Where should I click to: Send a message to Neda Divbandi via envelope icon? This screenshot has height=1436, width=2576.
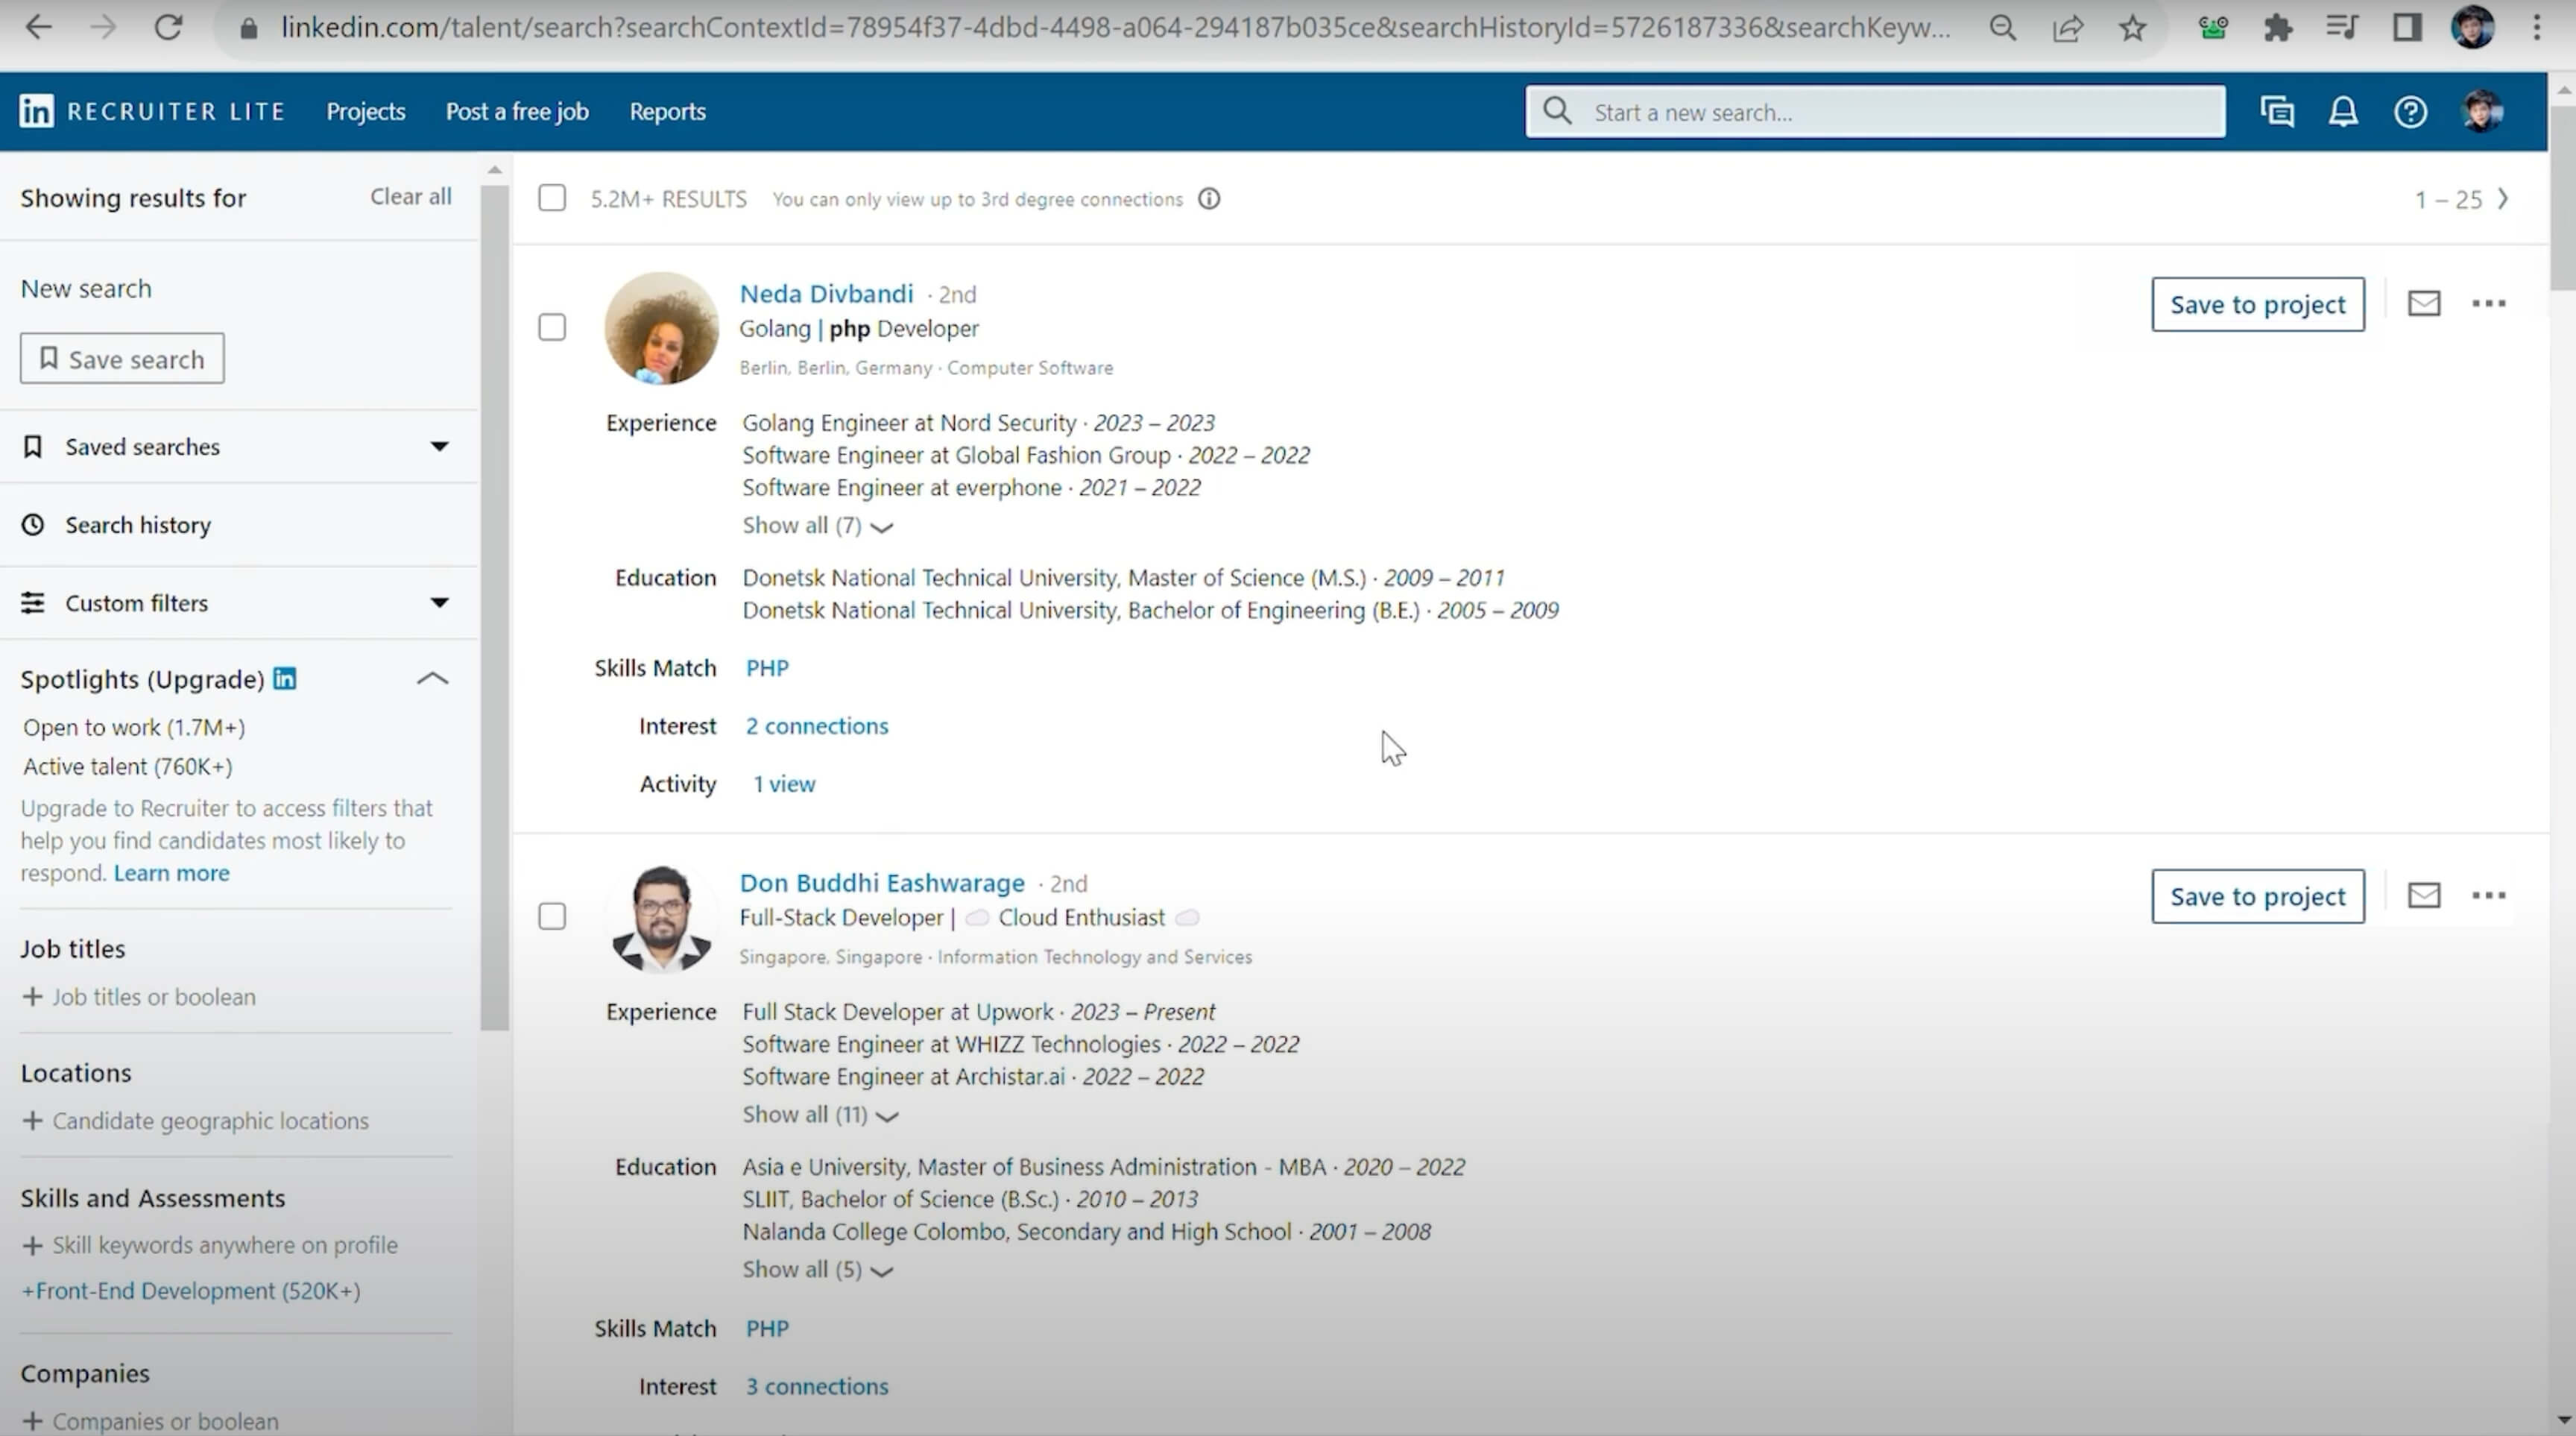tap(2423, 303)
